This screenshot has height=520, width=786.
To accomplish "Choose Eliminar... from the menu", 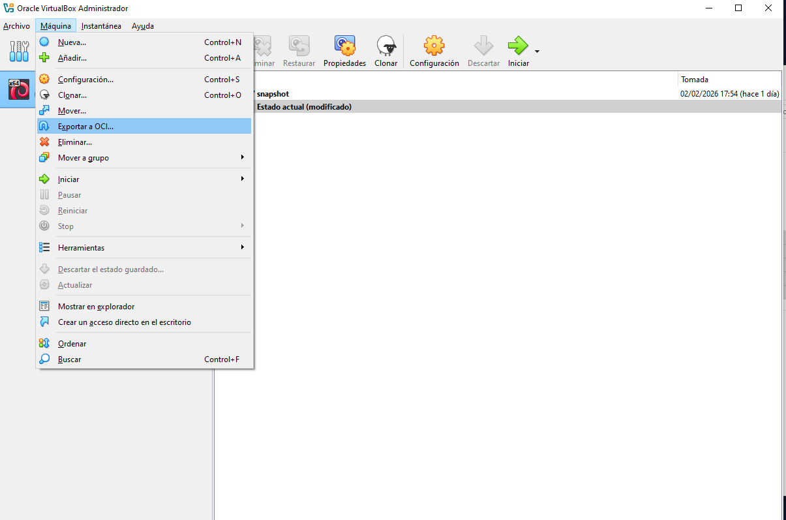I will point(144,142).
